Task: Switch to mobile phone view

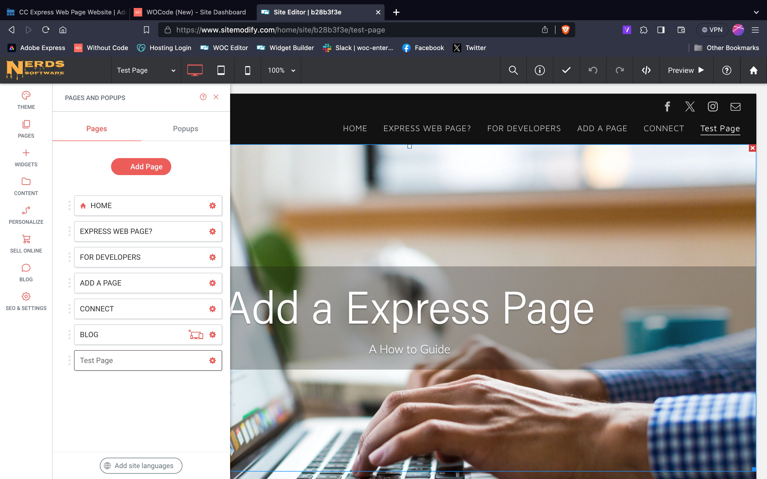Action: point(247,70)
